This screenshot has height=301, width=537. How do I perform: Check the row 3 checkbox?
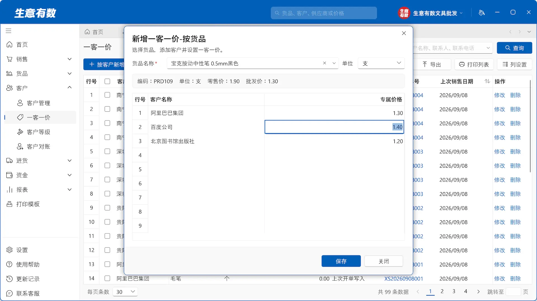pyautogui.click(x=107, y=123)
